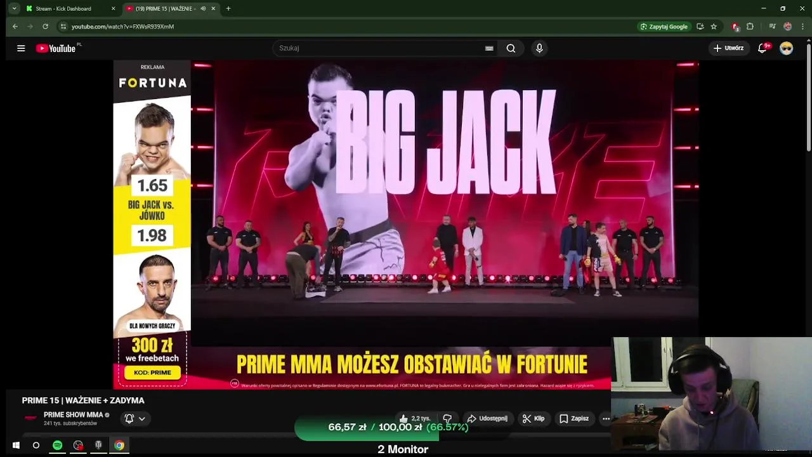Open Google Chrome from the taskbar
Screen dimensions: 812x457
119,446
